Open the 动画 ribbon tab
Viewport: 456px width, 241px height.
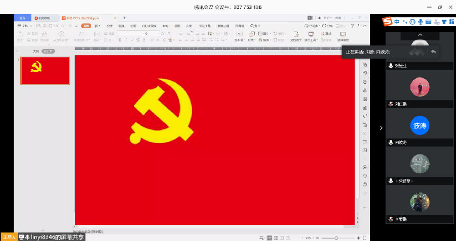point(133,26)
